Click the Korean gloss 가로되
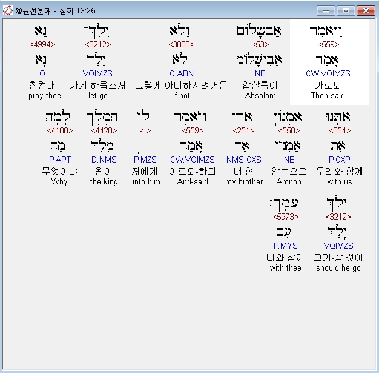Screen dimensions: 379x373 (328, 86)
